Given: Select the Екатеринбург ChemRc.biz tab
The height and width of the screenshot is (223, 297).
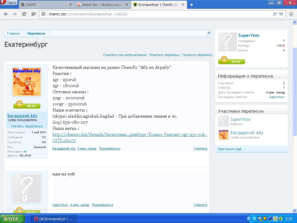Looking at the screenshot, I should tap(159, 5).
